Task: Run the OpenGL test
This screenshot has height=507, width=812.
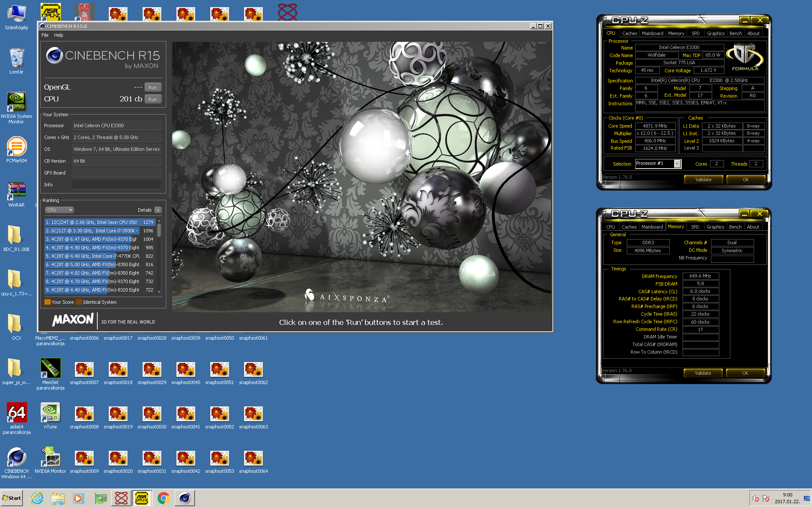Action: coord(153,87)
